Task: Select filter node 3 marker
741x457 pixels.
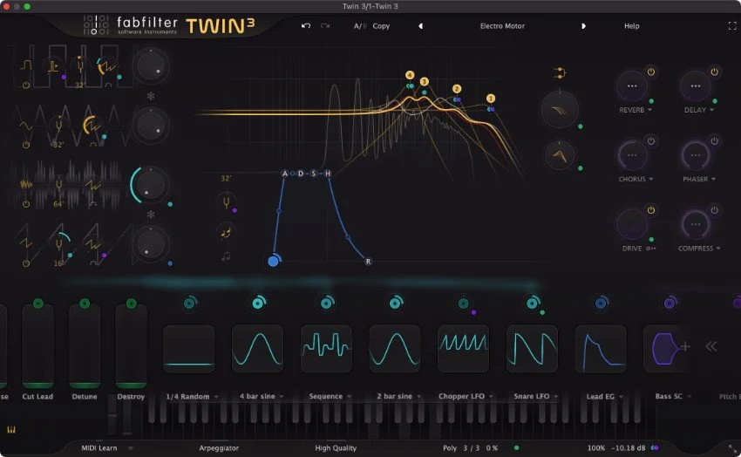Action: tap(424, 82)
